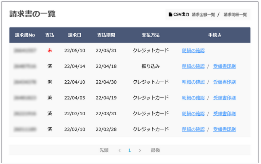Viewport: 261px width, 164px height.
Task: Print 受領書印刷 for 22/04/10 invoice
Action: click(224, 82)
